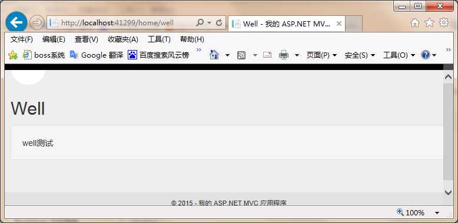Image resolution: width=458 pixels, height=223 pixels.
Task: Open favorites star in the top-right title bar area
Action: coord(429,23)
